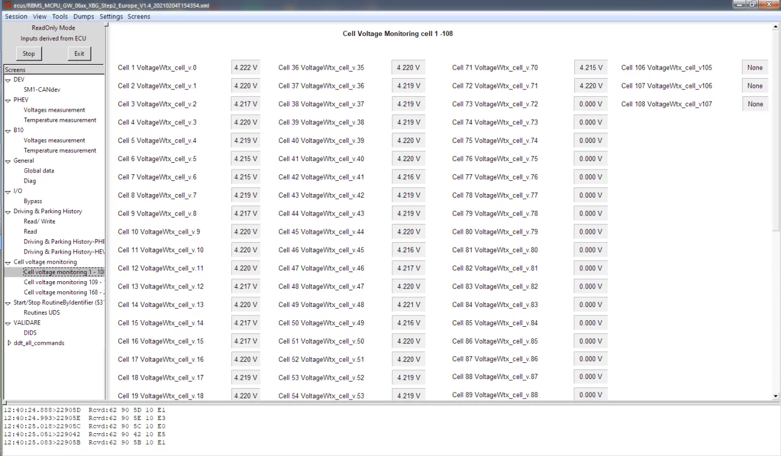Image resolution: width=781 pixels, height=456 pixels.
Task: Select the Bypass screen item
Action: click(32, 201)
